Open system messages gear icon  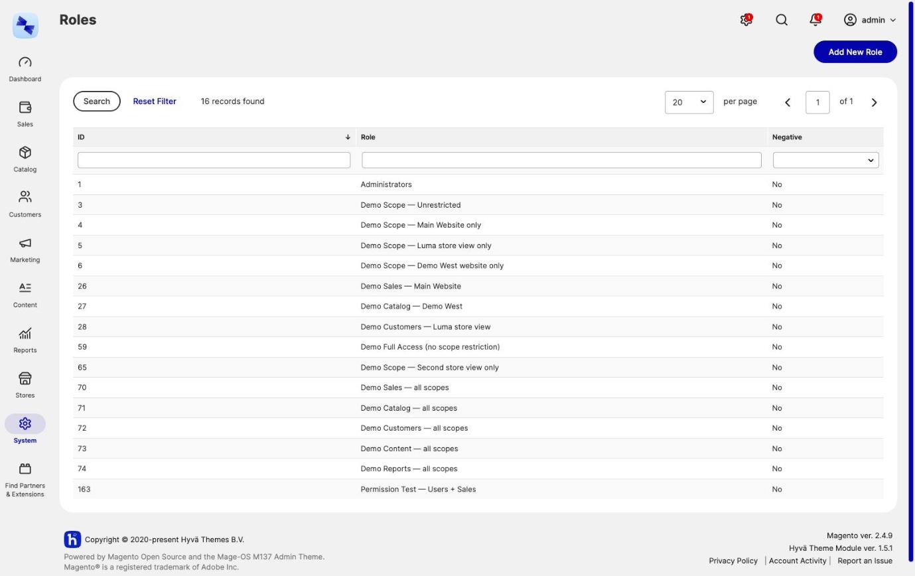click(x=746, y=20)
